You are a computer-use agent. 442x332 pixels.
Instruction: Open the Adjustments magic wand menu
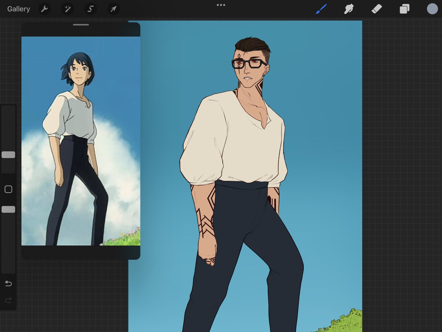67,9
